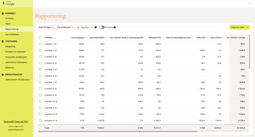Viewport: 255px width, 137px height.
Task: Open the external link icon beside Leietaker 2
Action: [56, 50]
